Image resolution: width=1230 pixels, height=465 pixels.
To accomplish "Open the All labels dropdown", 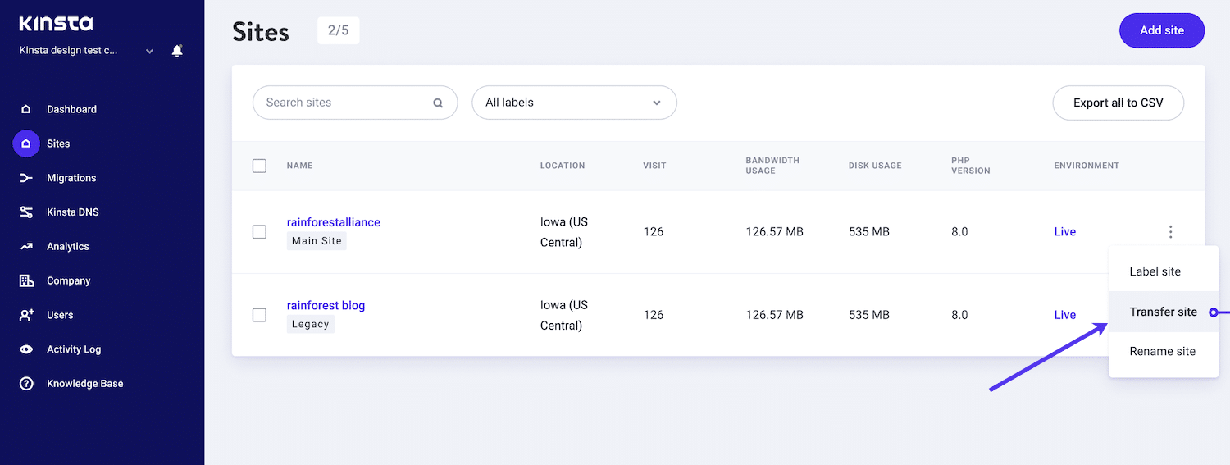I will coord(574,103).
